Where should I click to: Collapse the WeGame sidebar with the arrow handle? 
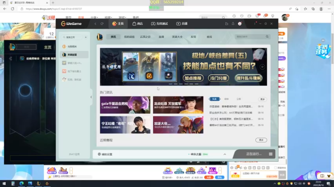pos(91,97)
